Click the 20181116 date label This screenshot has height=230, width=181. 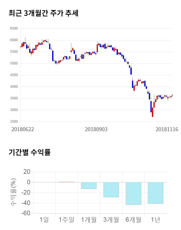(167, 129)
